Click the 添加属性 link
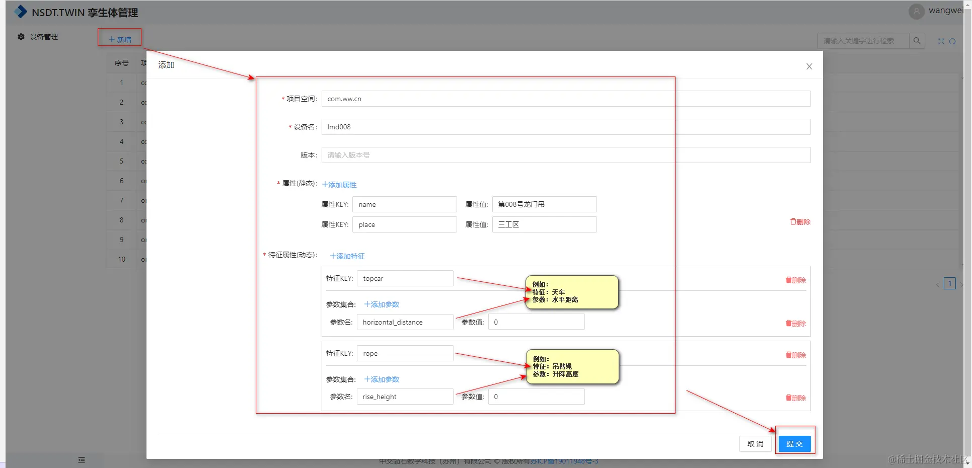This screenshot has width=972, height=468. coord(339,185)
